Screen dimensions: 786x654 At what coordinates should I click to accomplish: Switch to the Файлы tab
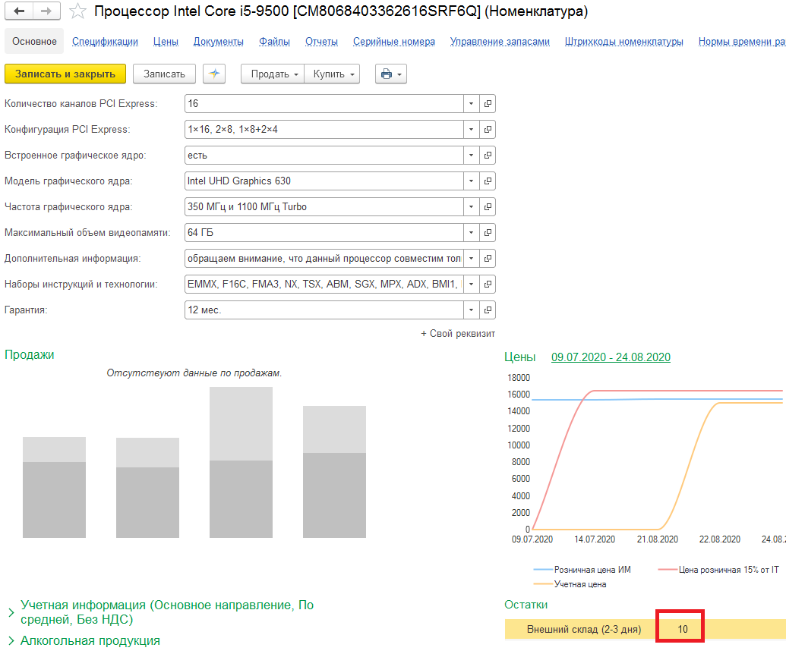point(275,41)
